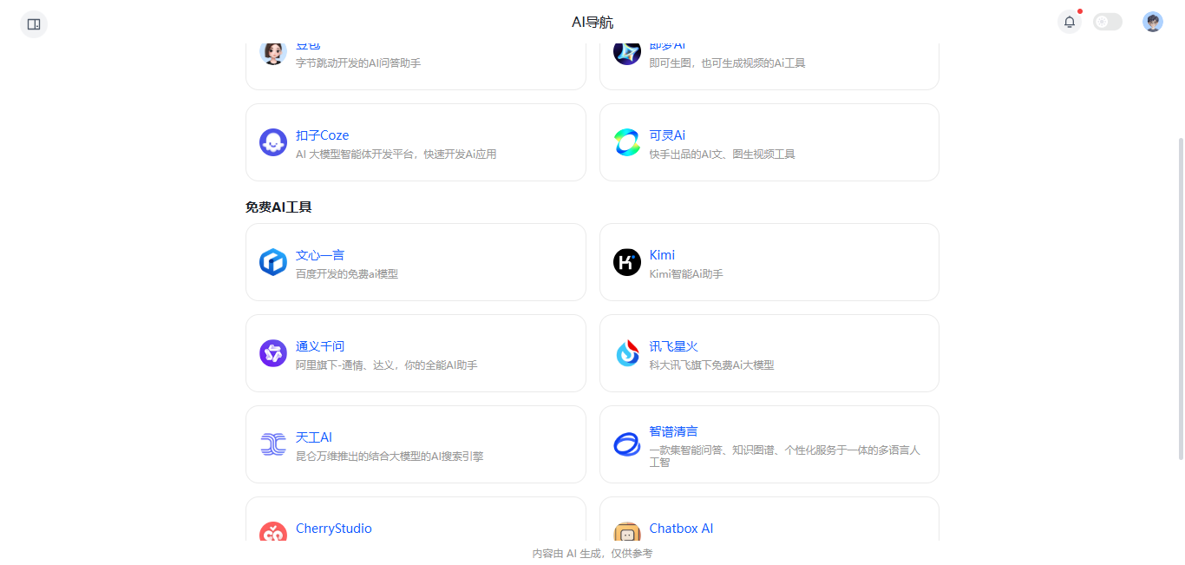Open the 可灵Ai link
The height and width of the screenshot is (565, 1185).
(667, 135)
